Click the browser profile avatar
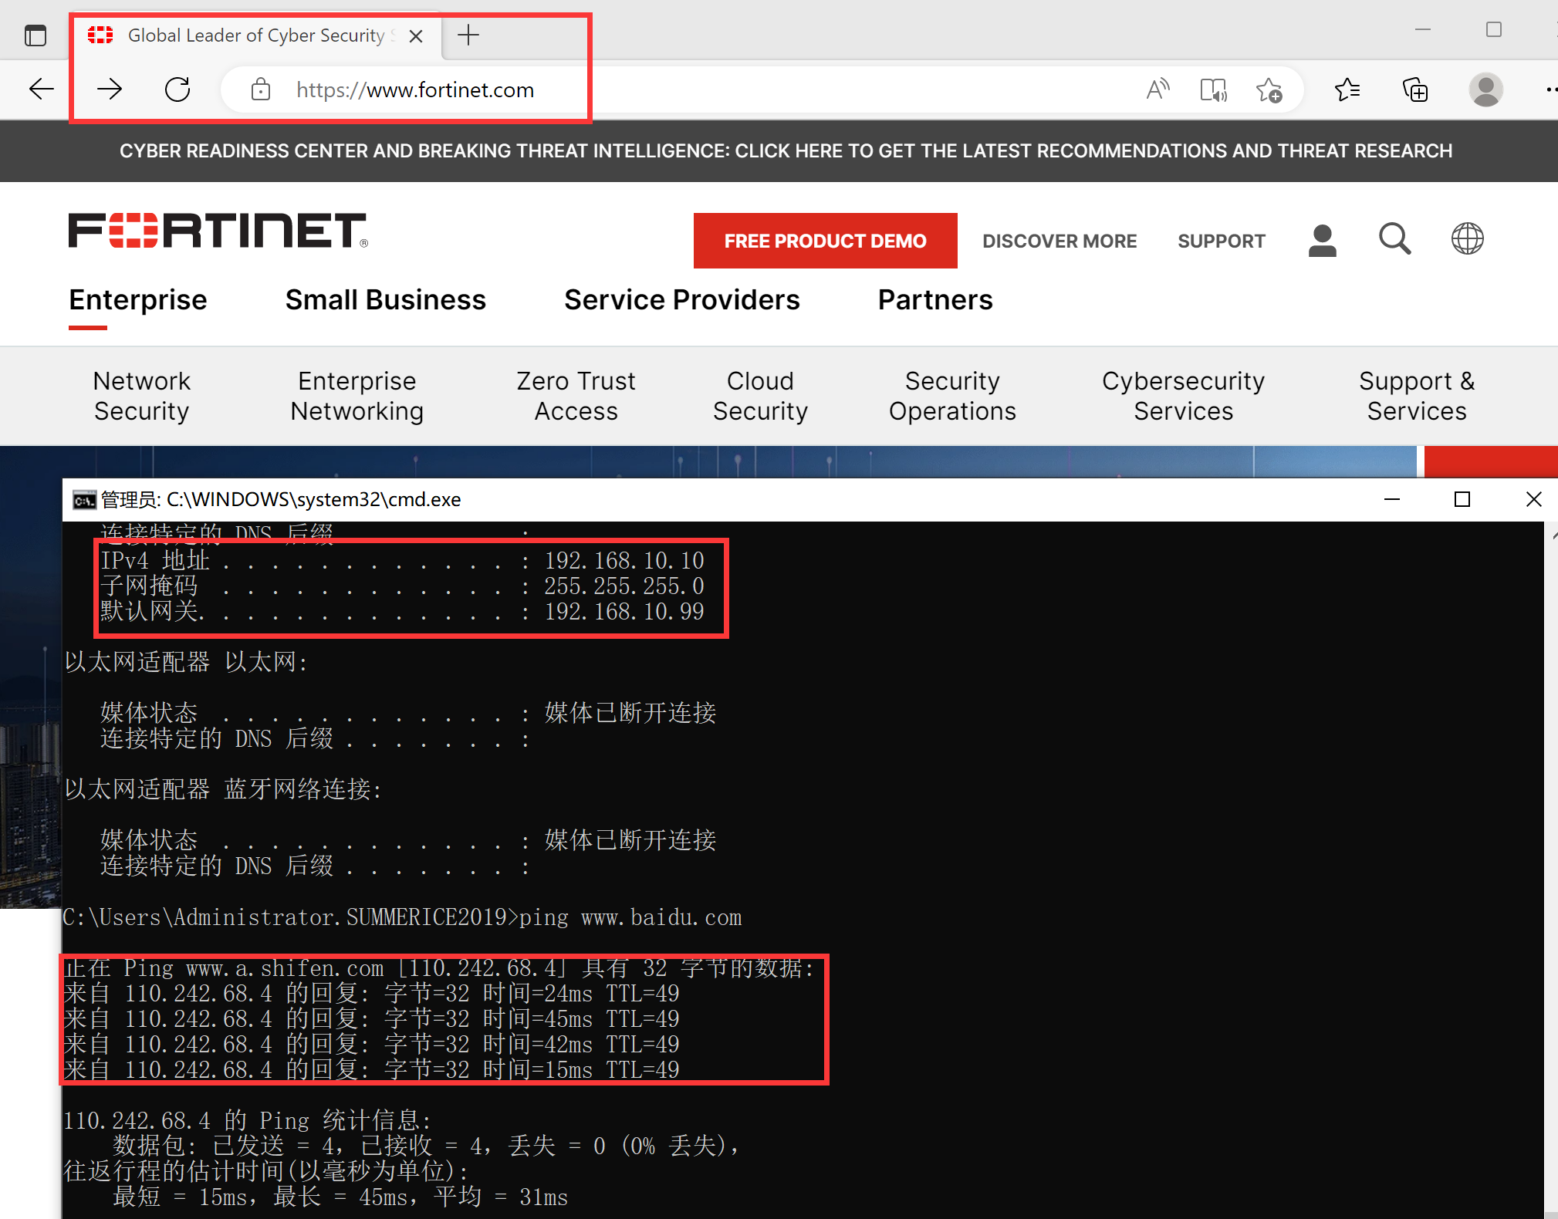The width and height of the screenshot is (1558, 1219). [1485, 89]
